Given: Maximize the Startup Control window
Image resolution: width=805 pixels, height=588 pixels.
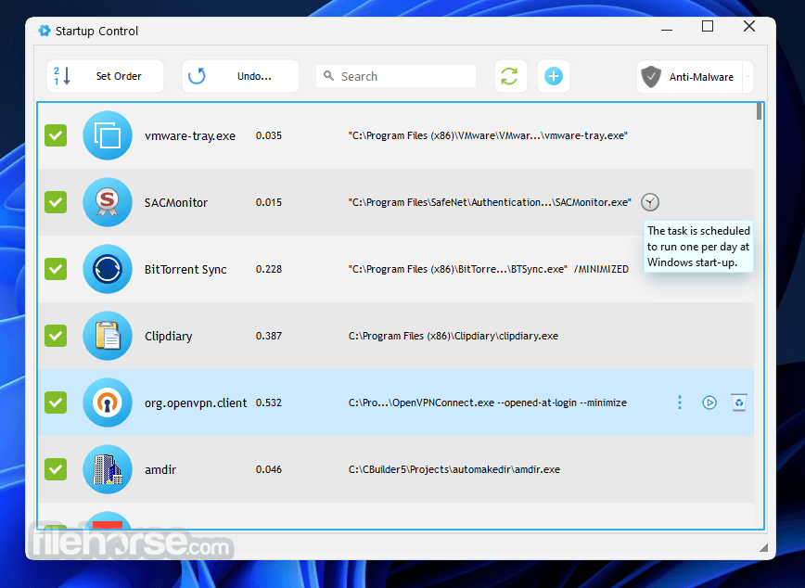Looking at the screenshot, I should pos(708,26).
